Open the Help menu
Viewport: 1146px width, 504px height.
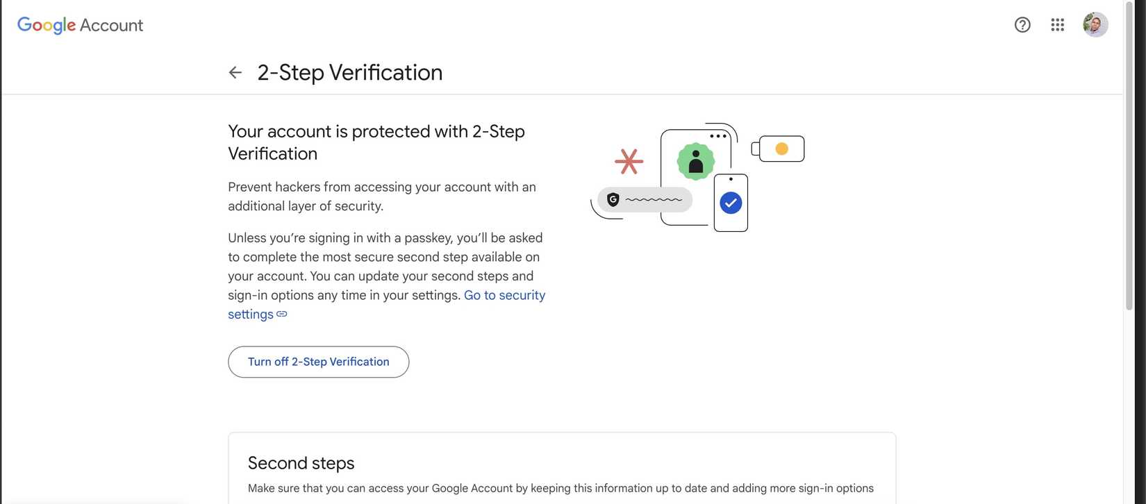(1022, 24)
